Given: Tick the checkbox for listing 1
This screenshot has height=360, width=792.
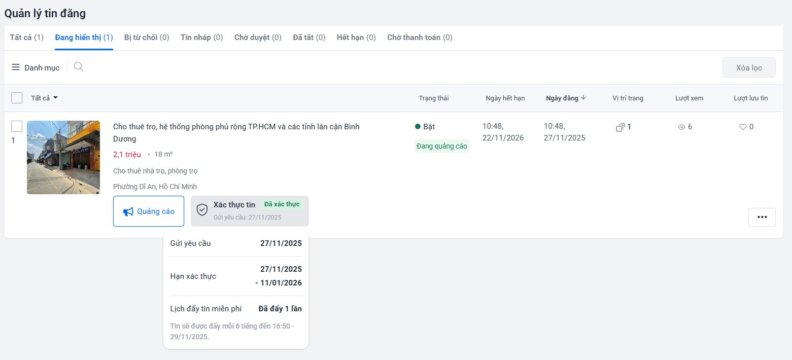Looking at the screenshot, I should point(17,126).
